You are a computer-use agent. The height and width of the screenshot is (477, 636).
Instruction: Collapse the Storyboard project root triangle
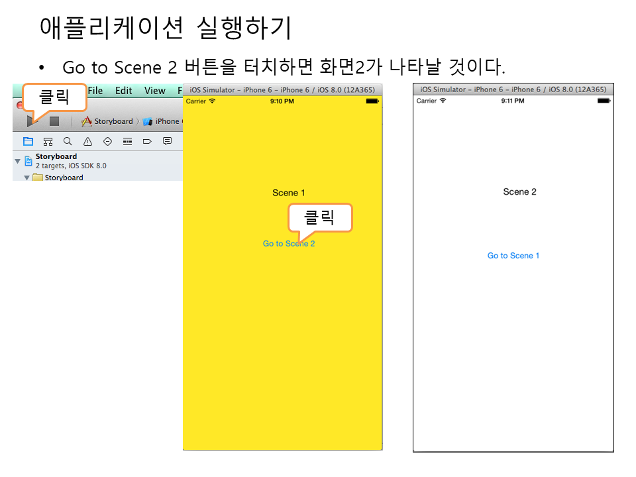(x=18, y=161)
